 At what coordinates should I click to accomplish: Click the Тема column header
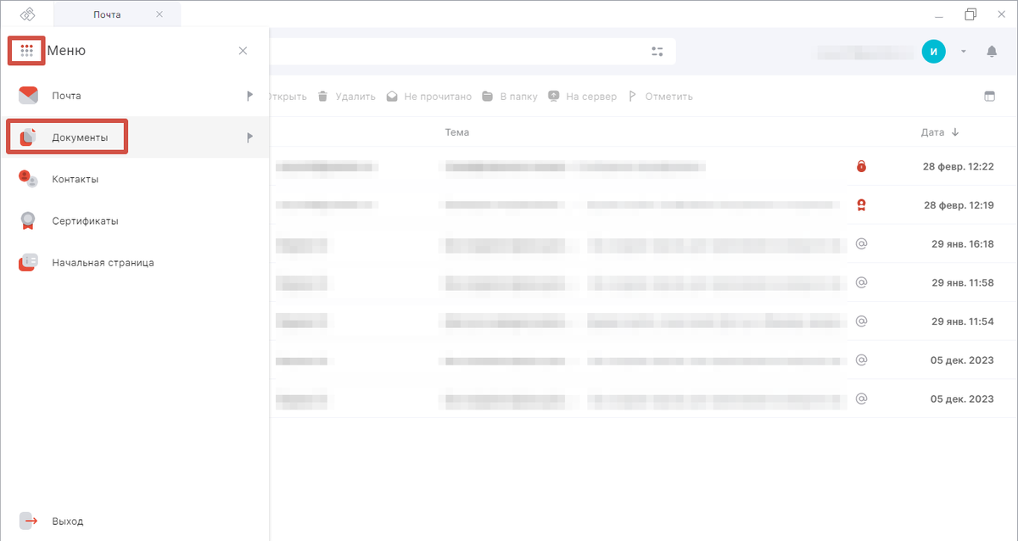click(x=457, y=132)
